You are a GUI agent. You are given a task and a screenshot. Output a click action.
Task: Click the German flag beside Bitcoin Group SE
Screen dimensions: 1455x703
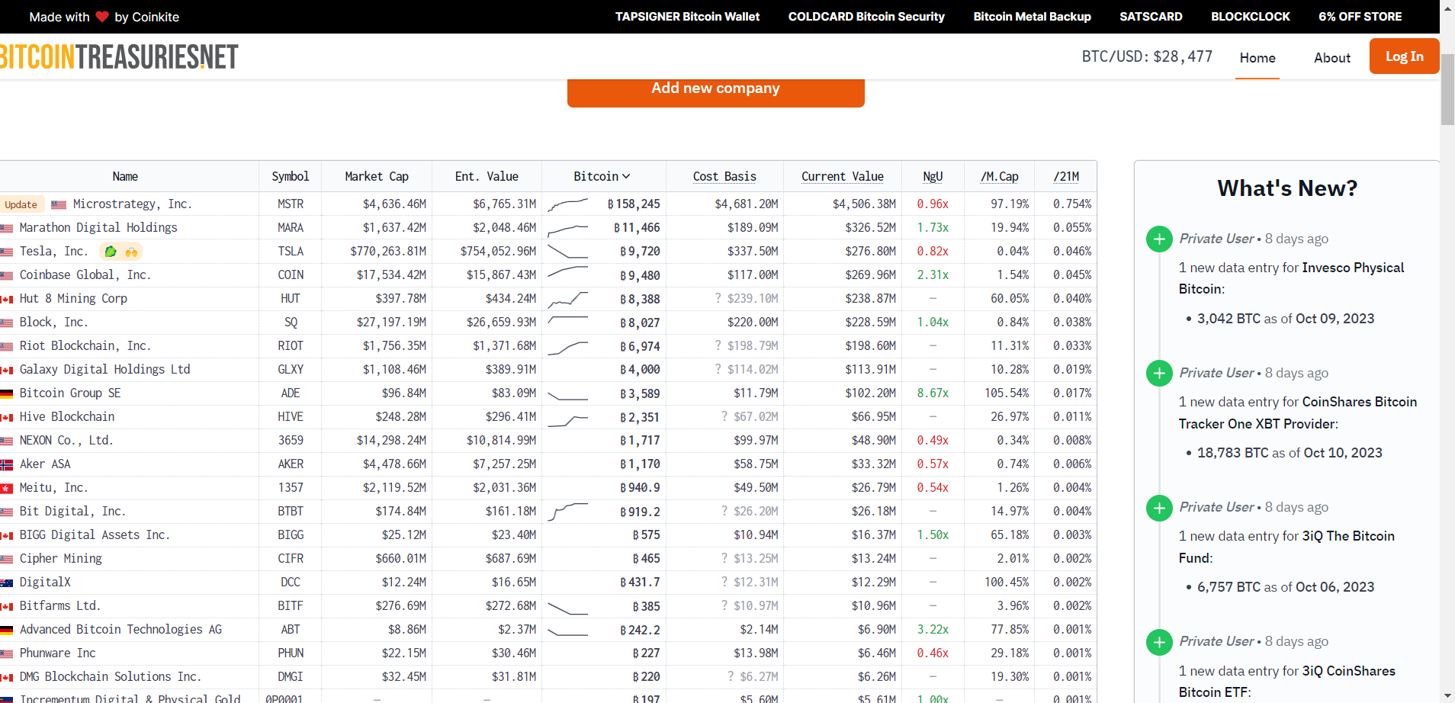click(7, 394)
